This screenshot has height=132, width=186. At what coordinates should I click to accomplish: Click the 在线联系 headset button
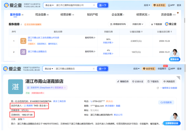click(x=166, y=102)
